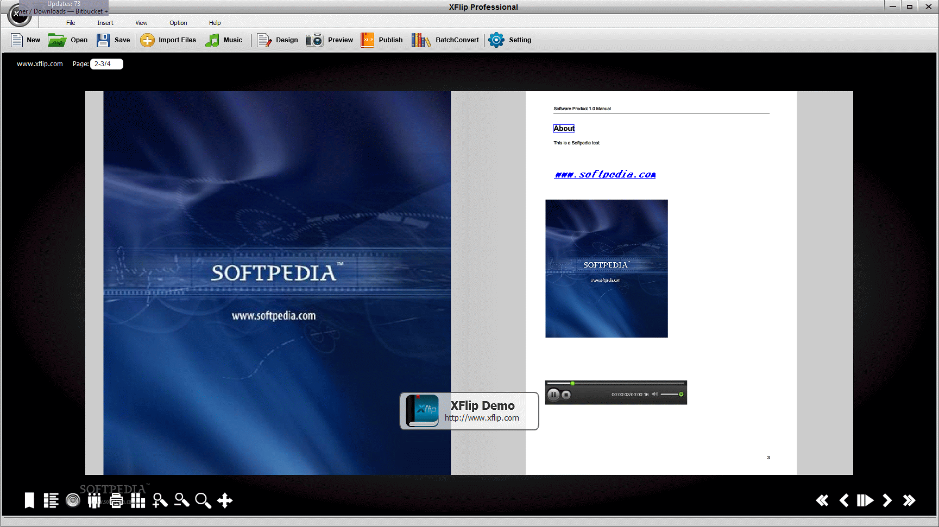The height and width of the screenshot is (527, 939).
Task: Click the XFlip Demo banner link
Action: pos(469,411)
